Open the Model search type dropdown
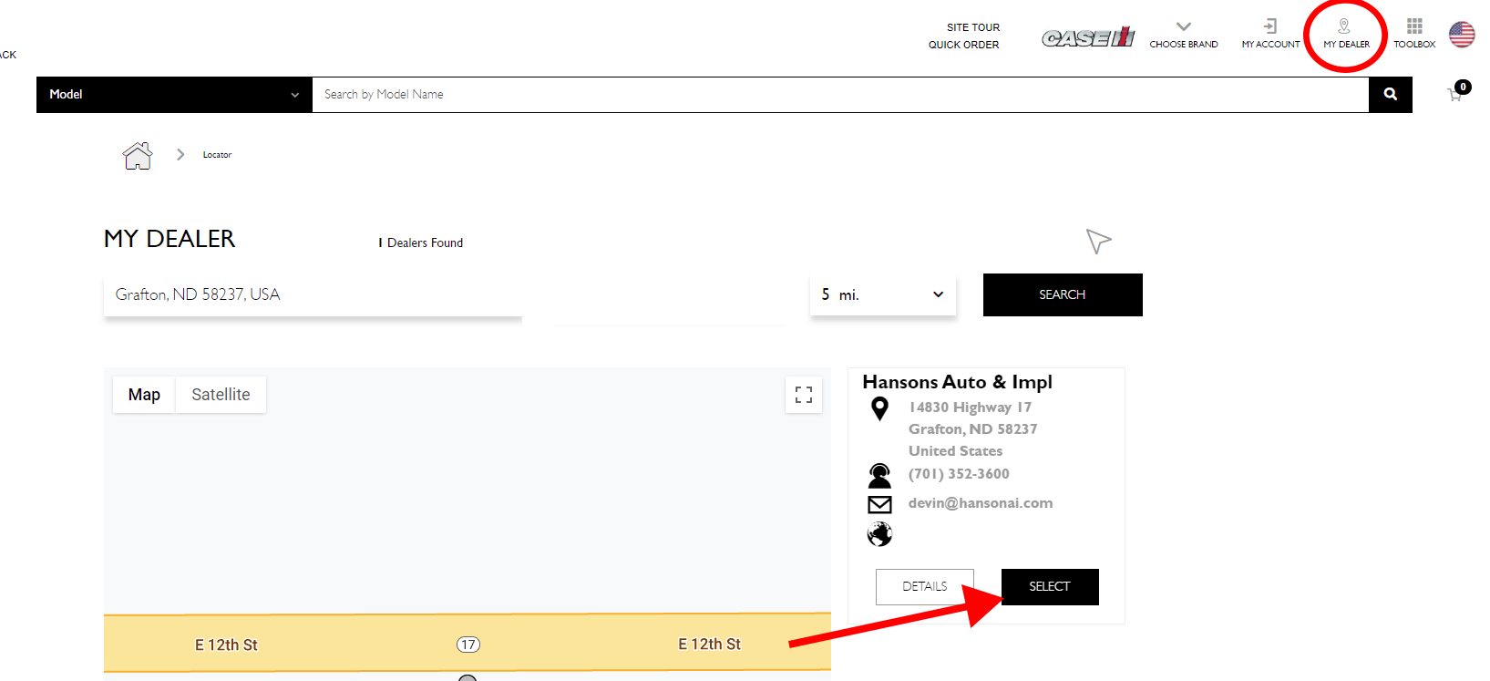Screen dimensions: 1490x681 pos(174,95)
